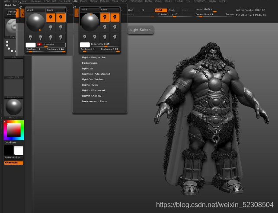Click Load in the Intensity 0.85 light panel
Image resolution: width=278 pixels, height=213 pixels.
click(x=90, y=10)
